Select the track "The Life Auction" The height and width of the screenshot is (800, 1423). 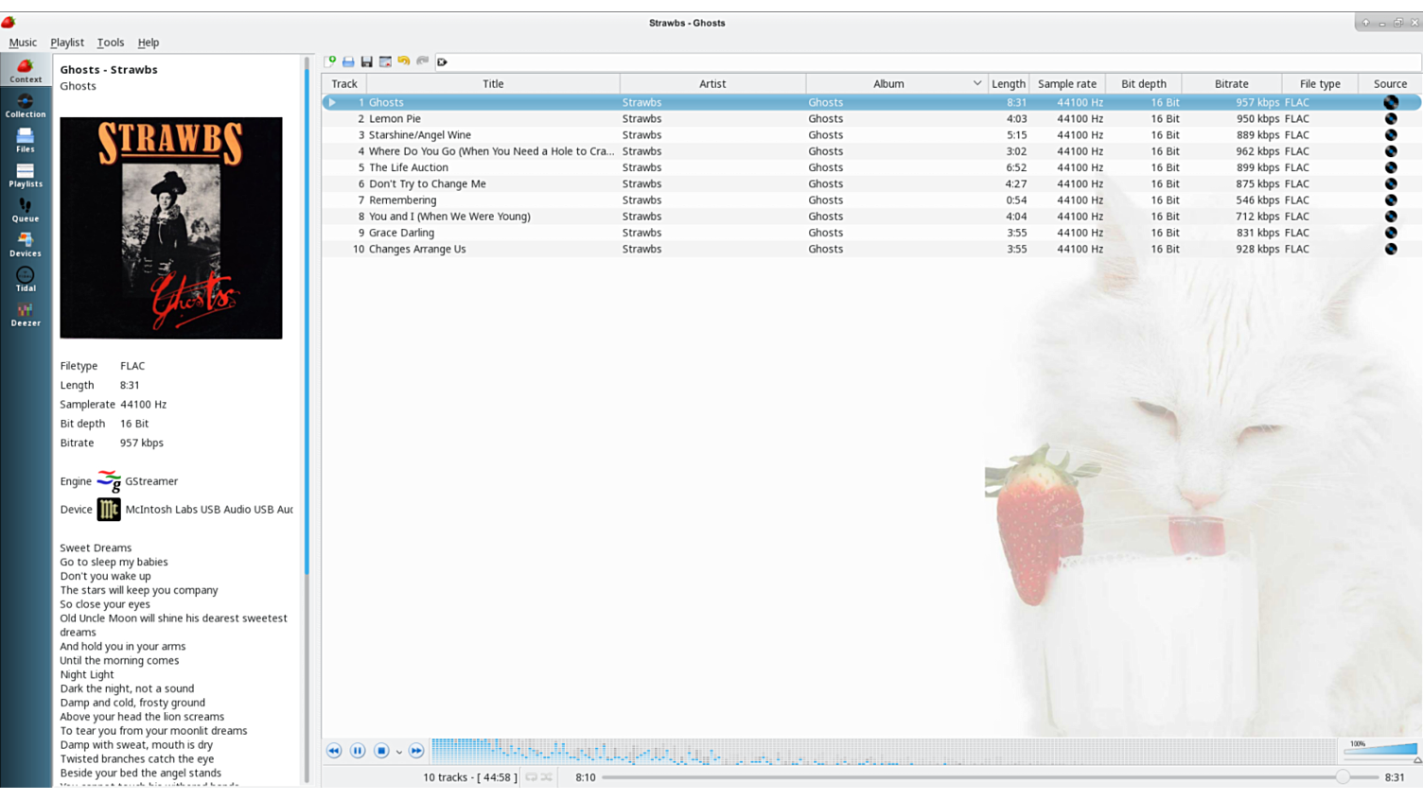[x=409, y=167]
